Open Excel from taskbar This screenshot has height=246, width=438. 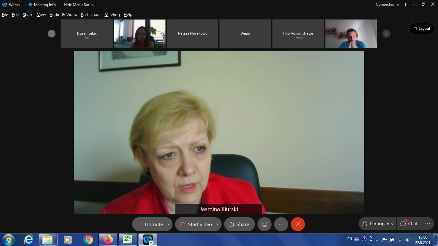[128, 240]
